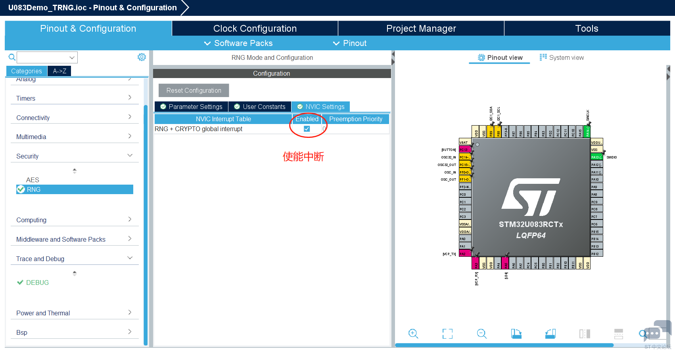Expand Middleware and Software Packs category
The height and width of the screenshot is (353, 675).
coord(75,239)
